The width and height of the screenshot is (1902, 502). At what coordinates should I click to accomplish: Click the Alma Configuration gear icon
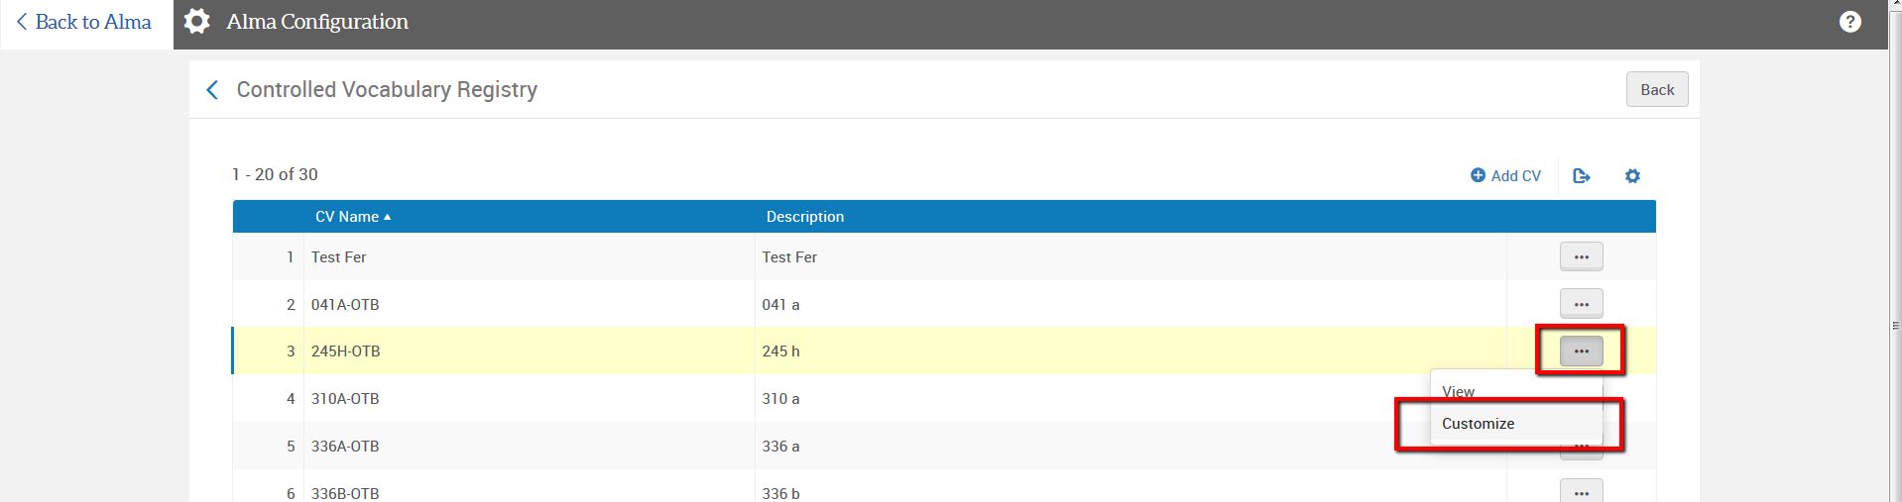click(x=197, y=22)
